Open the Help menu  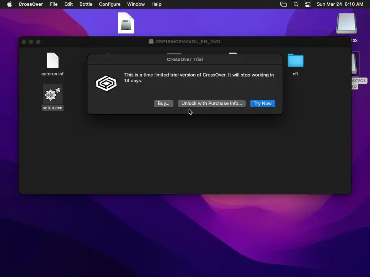click(x=156, y=4)
